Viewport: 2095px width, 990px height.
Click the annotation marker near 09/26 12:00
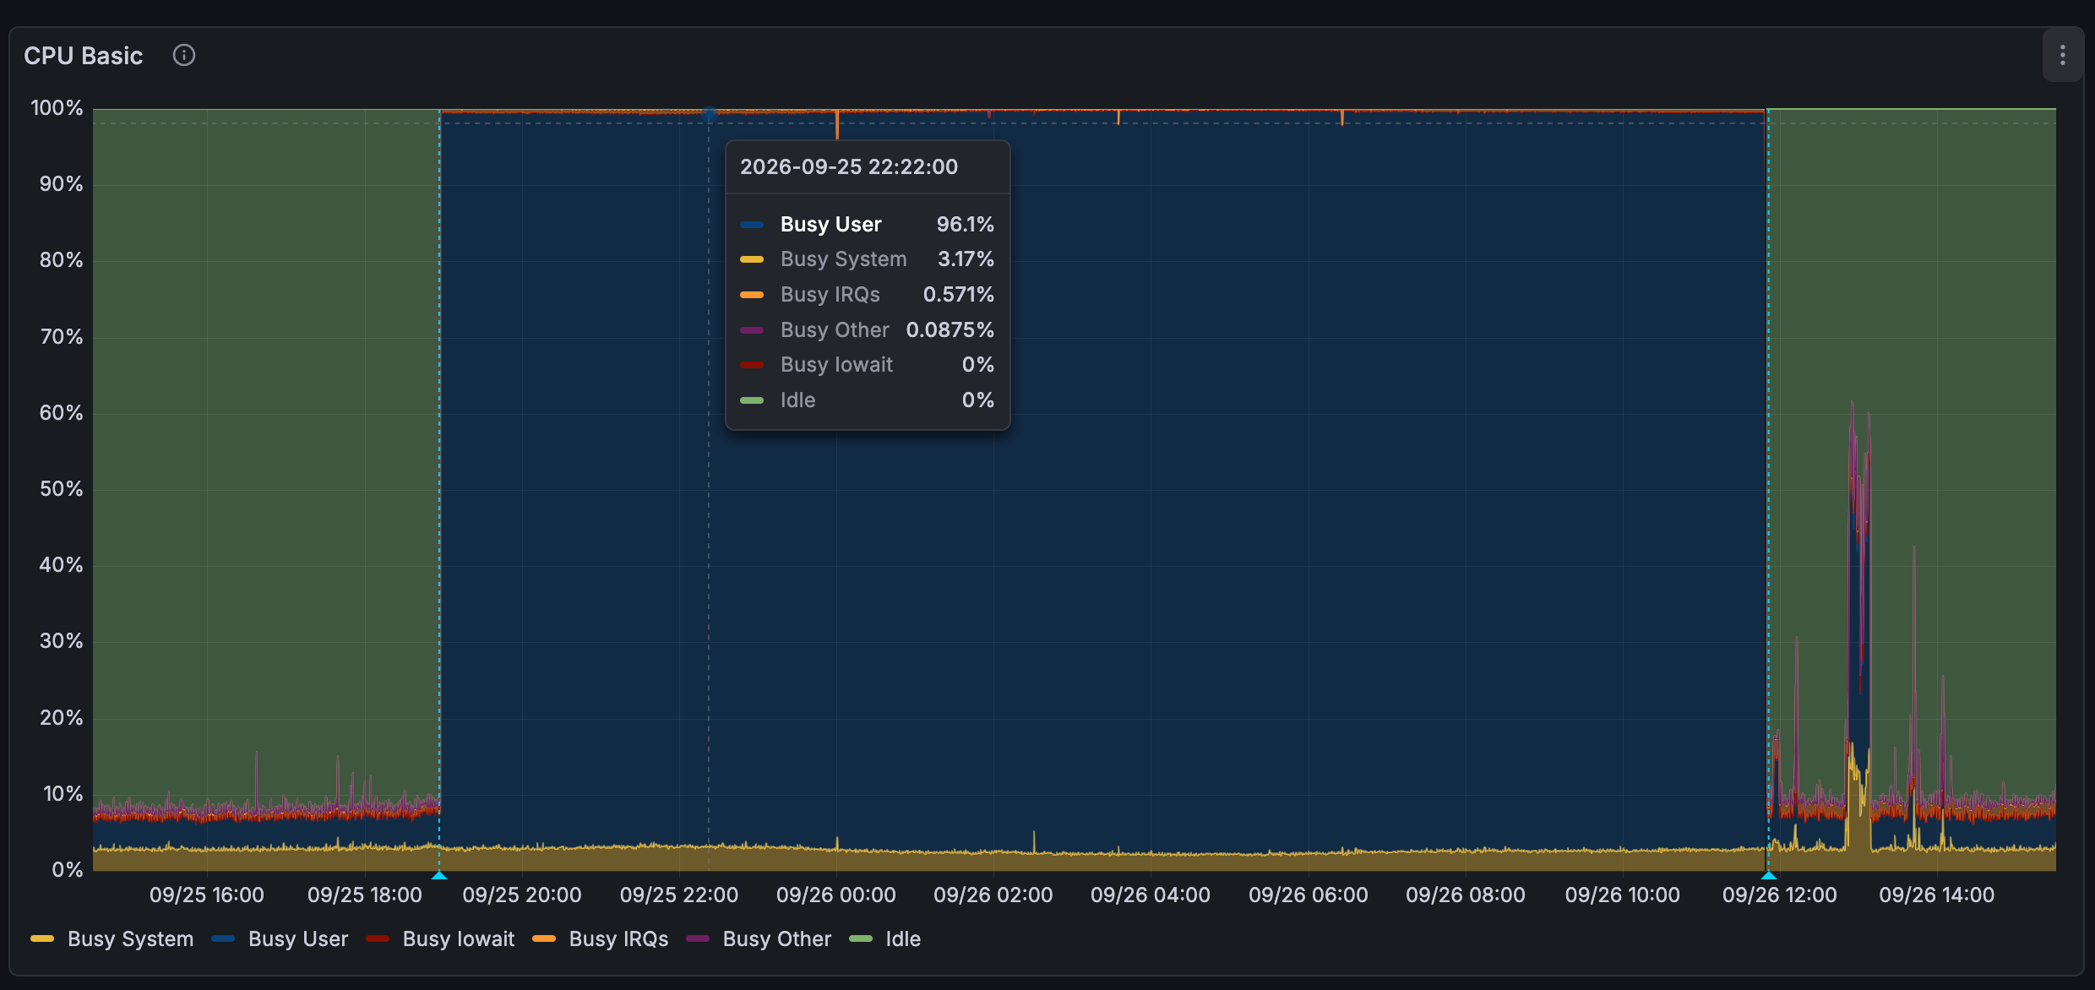pyautogui.click(x=1768, y=875)
